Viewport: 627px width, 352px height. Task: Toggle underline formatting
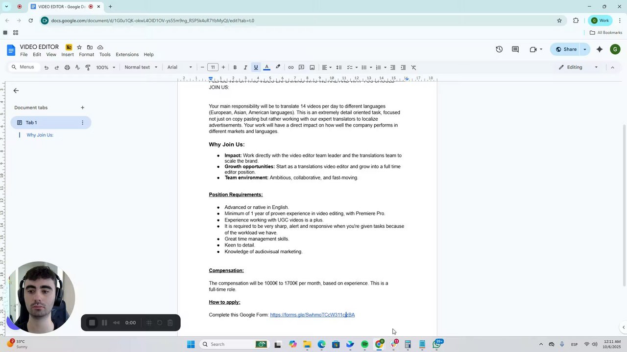pos(256,67)
